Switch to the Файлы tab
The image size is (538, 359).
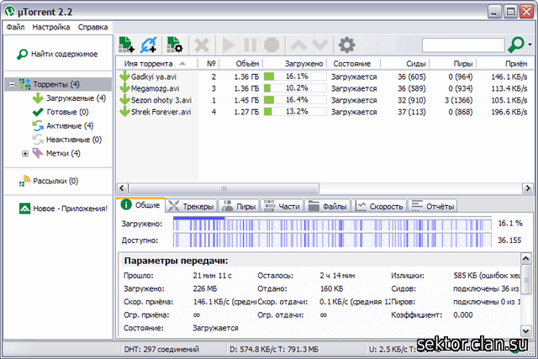[328, 206]
